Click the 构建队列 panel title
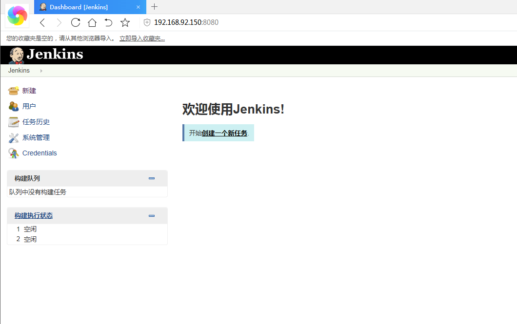The height and width of the screenshot is (324, 517). point(27,178)
